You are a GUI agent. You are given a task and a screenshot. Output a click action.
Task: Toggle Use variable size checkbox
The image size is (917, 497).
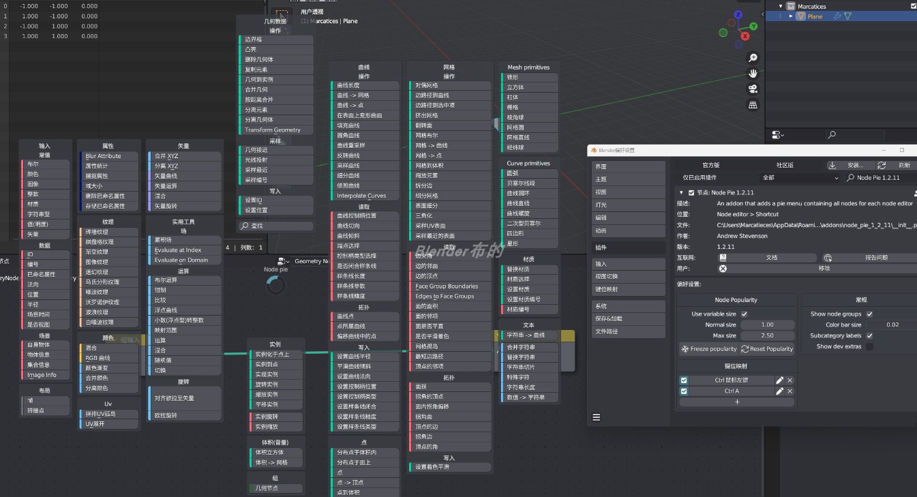point(744,314)
